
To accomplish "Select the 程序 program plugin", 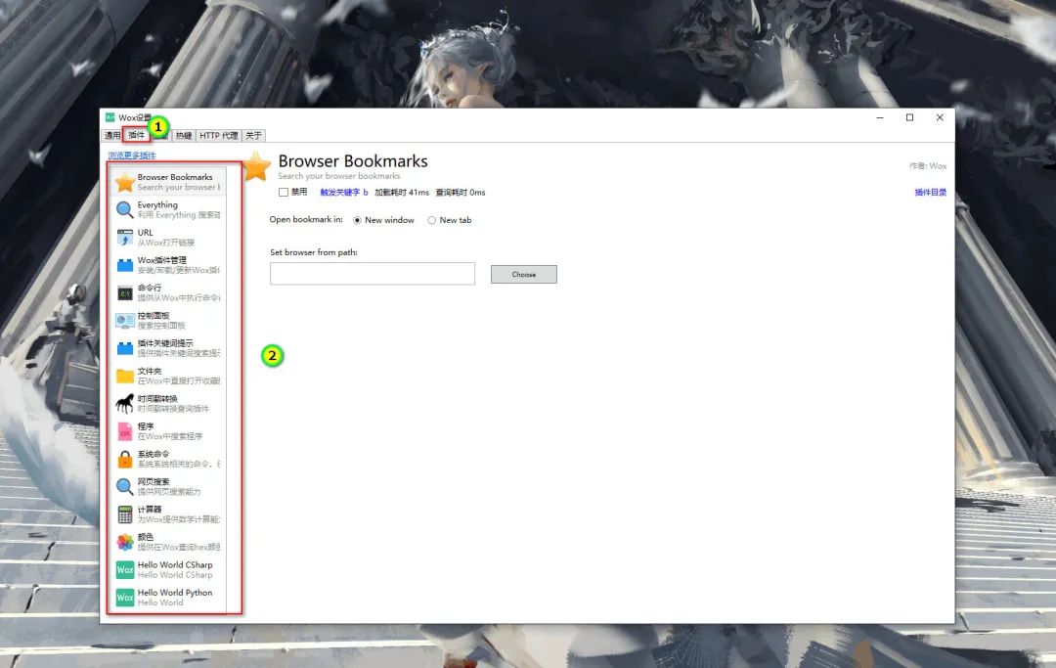I will pos(168,431).
